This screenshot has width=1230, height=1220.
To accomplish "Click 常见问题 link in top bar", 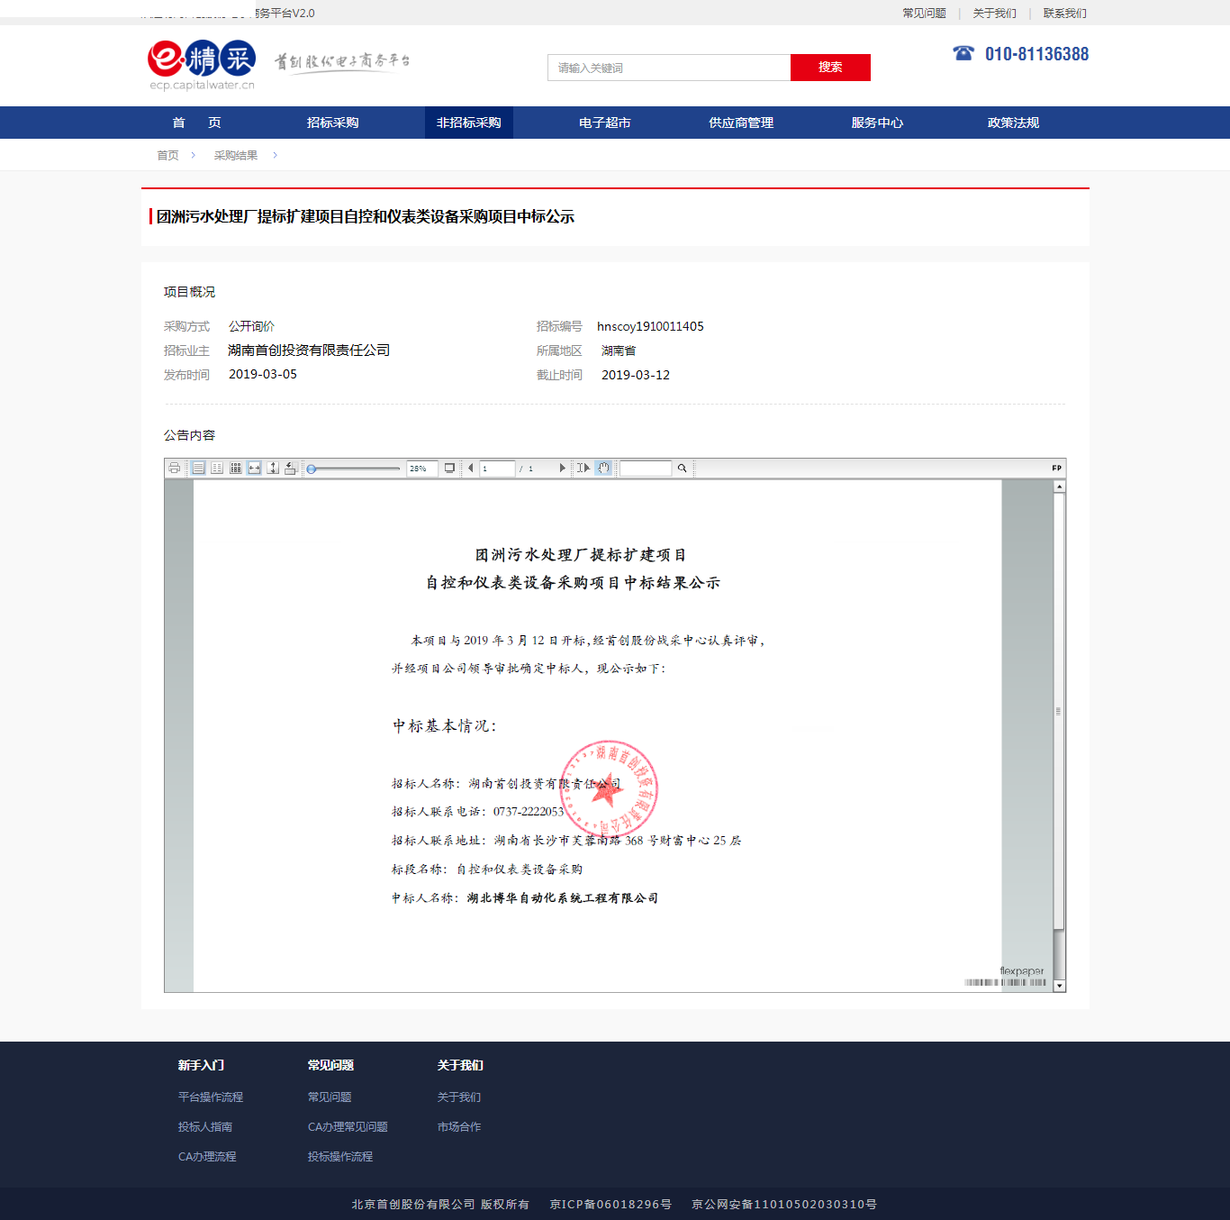I will [x=924, y=14].
